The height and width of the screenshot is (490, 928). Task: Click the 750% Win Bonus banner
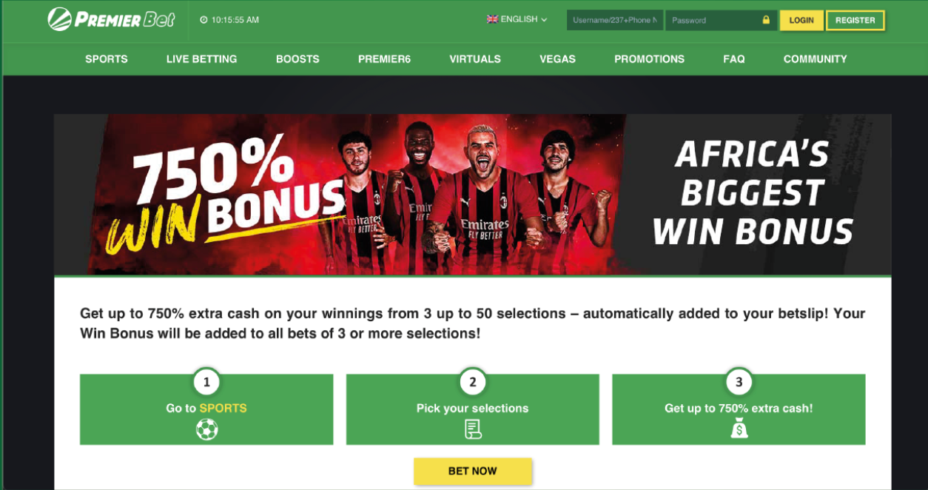point(472,195)
